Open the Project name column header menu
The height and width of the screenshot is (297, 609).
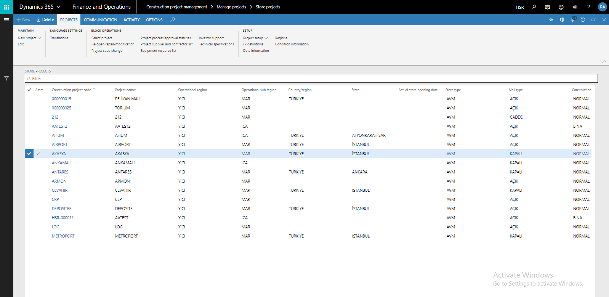[125, 90]
